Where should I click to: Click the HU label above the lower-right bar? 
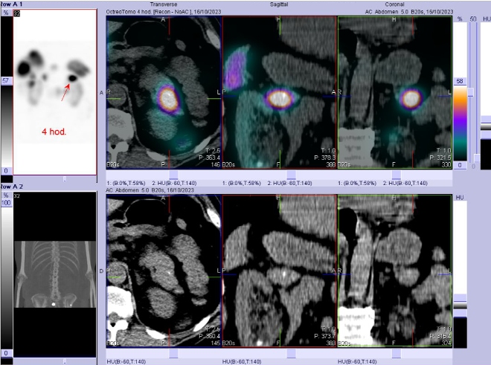[x=460, y=198]
